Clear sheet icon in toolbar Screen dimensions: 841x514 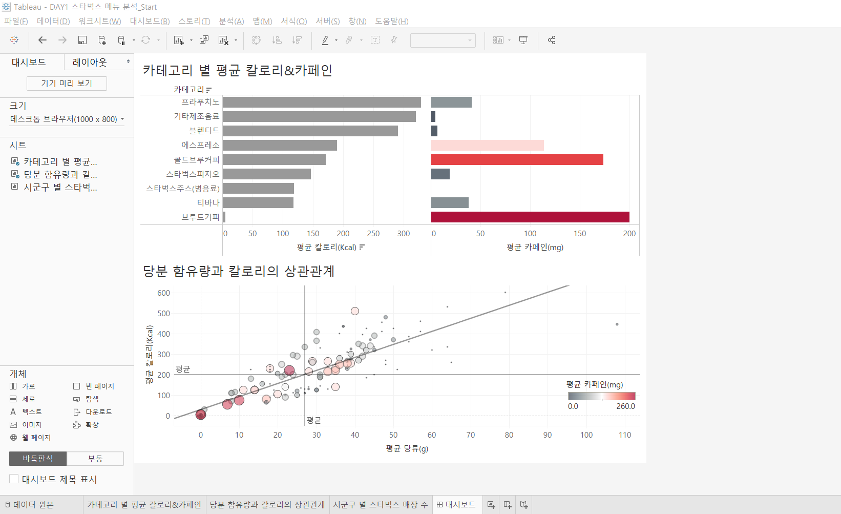223,40
